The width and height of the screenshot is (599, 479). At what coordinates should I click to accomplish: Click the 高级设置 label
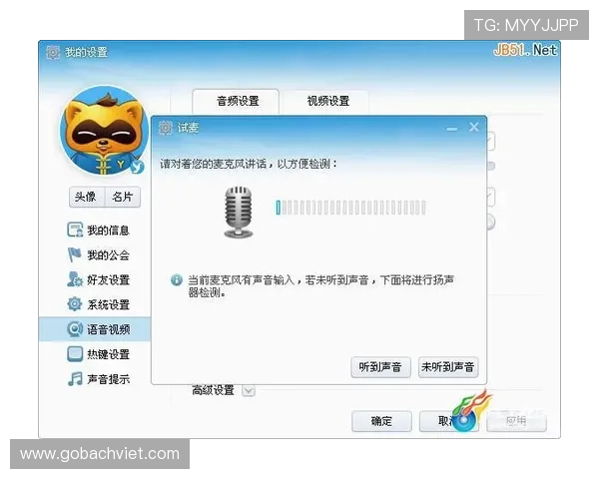click(x=213, y=390)
